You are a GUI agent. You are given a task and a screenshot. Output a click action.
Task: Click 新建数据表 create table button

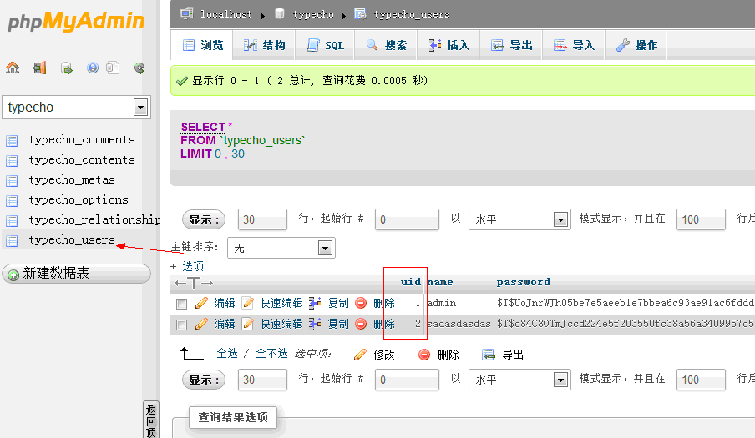(x=77, y=274)
